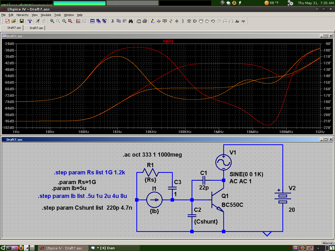Screen dimensions: 335x251
Task: Click the Zoom Out magnifier icon
Action: (64, 21)
